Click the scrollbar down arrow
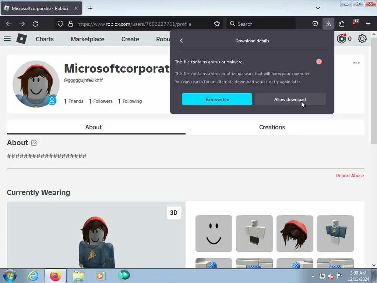The width and height of the screenshot is (377, 283). pos(374,265)
